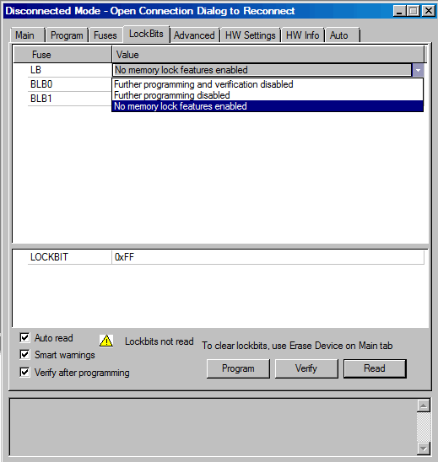
Task: Disable Verify after programming
Action: tap(24, 372)
